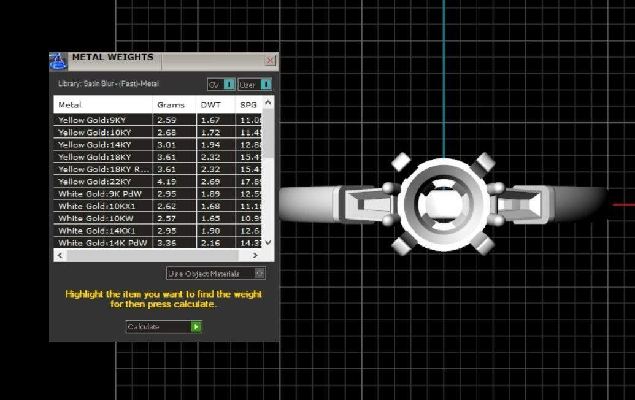635x400 pixels.
Task: Click the Calculate button
Action: [164, 326]
